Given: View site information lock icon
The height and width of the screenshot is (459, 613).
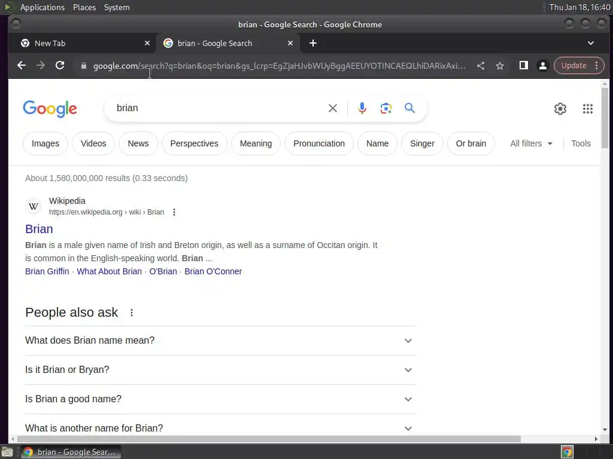Looking at the screenshot, I should tap(84, 66).
